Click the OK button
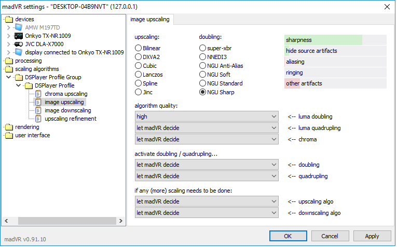This screenshot has height=247, width=397. click(288, 236)
